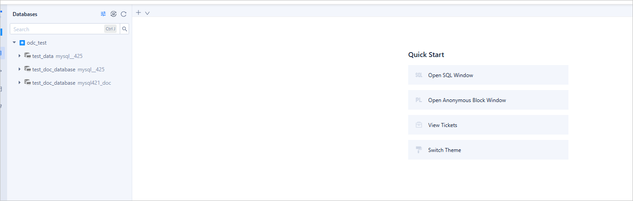Open Anonymous Block Window

pos(467,100)
